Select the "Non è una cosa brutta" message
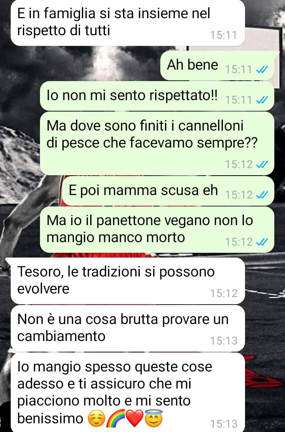 click(x=128, y=328)
